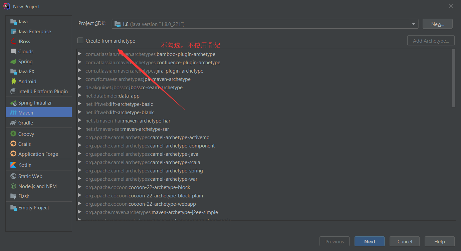Screen dimensions: 461x251
Task: Expand bamboo-plugin-archetype entry
Action: [79, 54]
